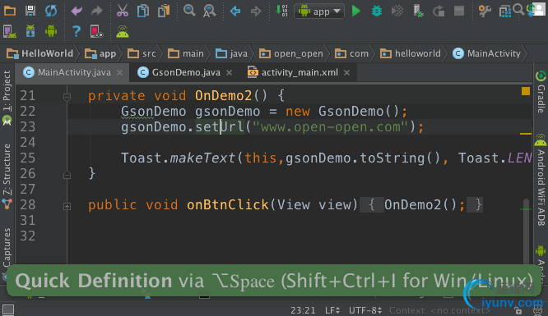Image resolution: width=548 pixels, height=316 pixels.
Task: Toggle the Gradle tool window
Action: point(541,92)
